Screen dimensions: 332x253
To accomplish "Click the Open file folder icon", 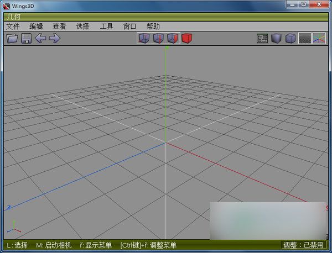I will 12,38.
